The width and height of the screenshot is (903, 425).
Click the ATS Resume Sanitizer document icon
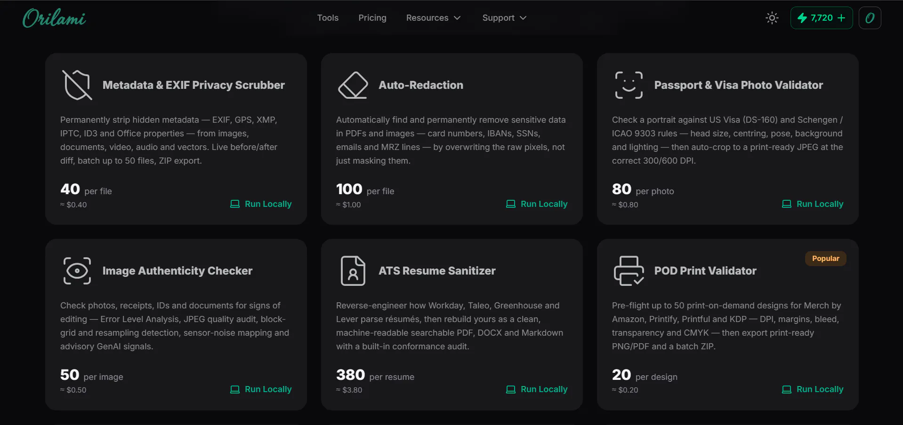tap(353, 271)
